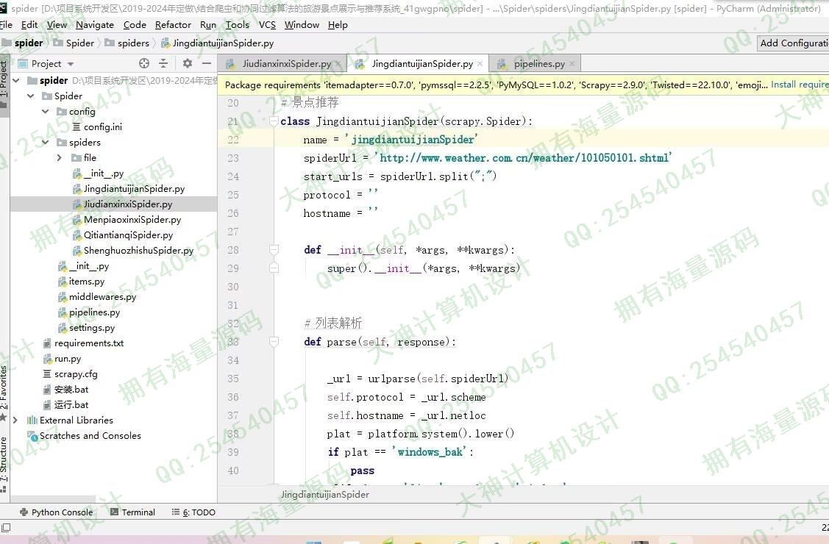Switch to the pipelines.py editor tab

(538, 64)
